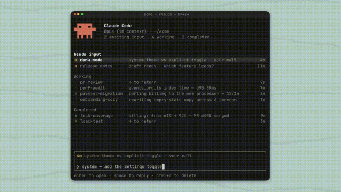The width and height of the screenshot is (341, 192).
Task: Click the orange status icon beside release-notes
Action: coord(76,66)
